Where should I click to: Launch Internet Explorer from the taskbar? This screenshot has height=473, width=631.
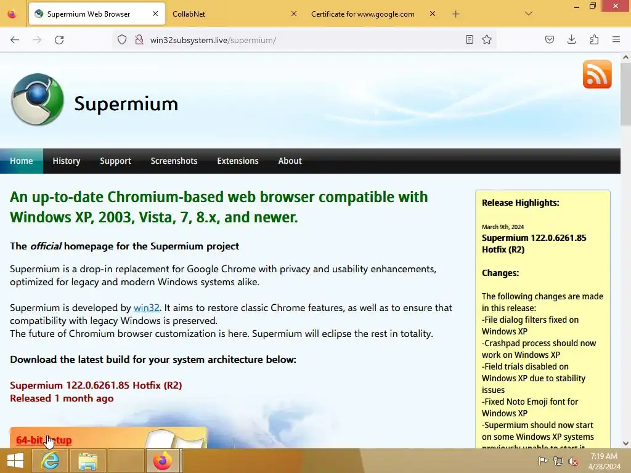(x=50, y=461)
